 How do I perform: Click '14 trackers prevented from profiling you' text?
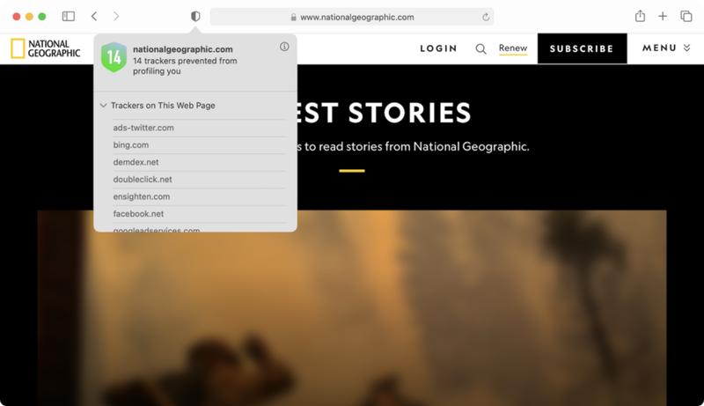pyautogui.click(x=185, y=65)
